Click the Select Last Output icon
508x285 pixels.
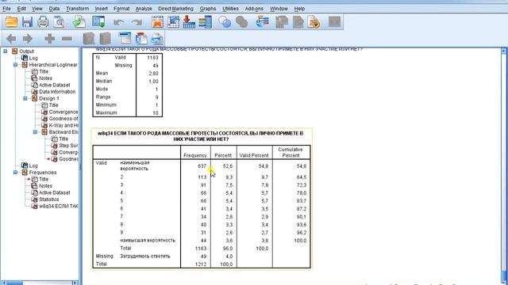click(263, 22)
